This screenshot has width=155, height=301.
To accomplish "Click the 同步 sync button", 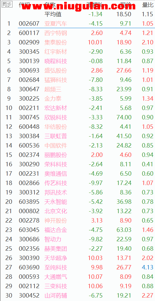I will 7,4.
